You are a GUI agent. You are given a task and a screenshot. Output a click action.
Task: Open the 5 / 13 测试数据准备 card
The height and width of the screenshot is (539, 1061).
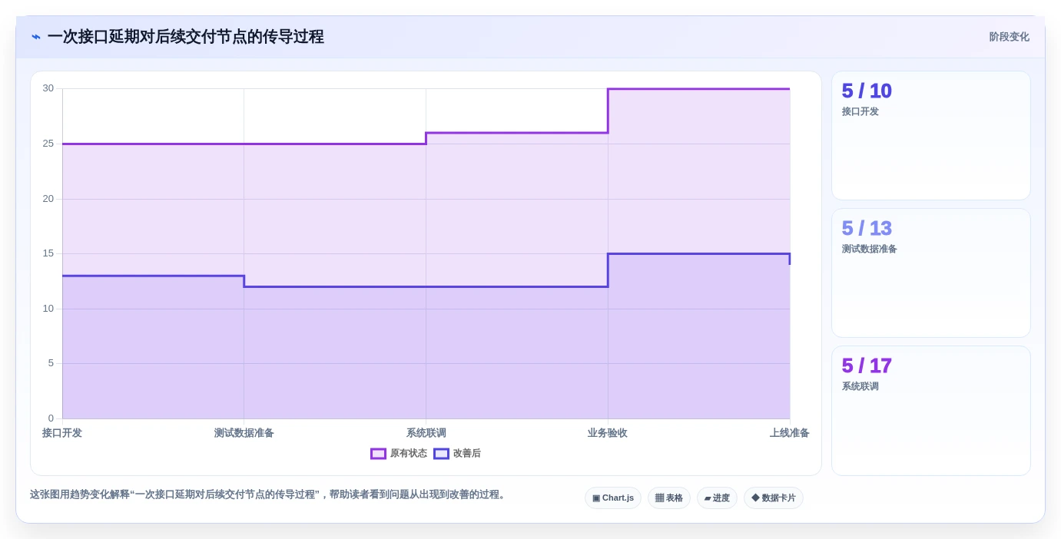931,273
